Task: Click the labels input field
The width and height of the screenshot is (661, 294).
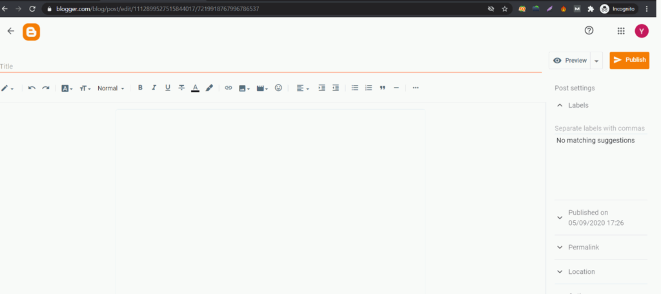Action: click(601, 128)
